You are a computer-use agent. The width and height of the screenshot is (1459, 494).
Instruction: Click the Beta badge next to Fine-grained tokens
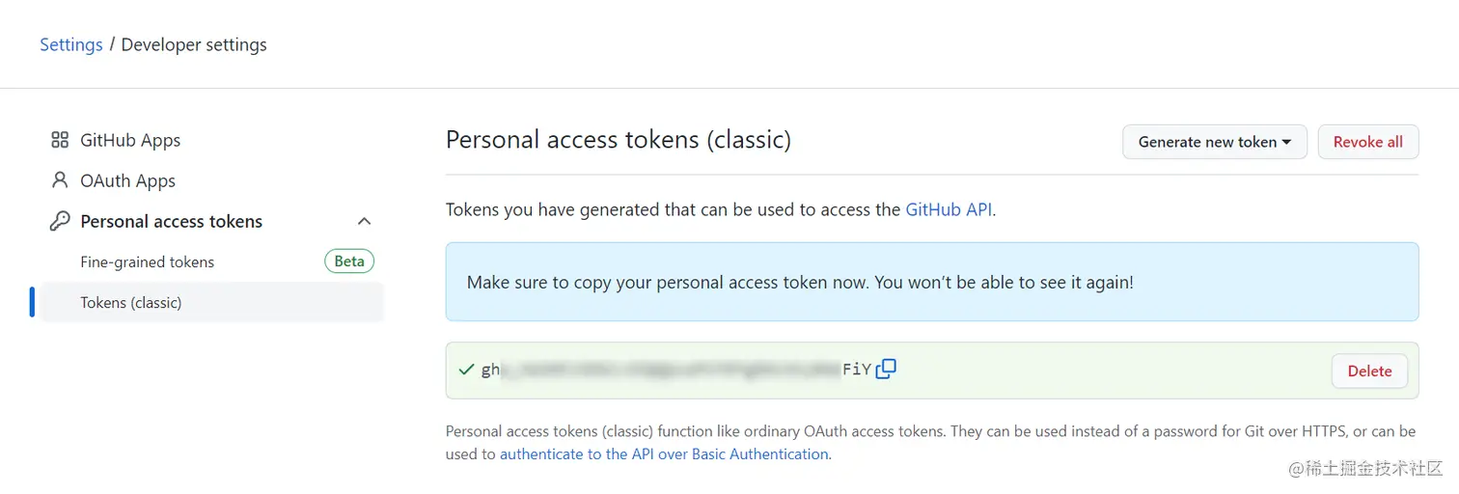pos(349,261)
